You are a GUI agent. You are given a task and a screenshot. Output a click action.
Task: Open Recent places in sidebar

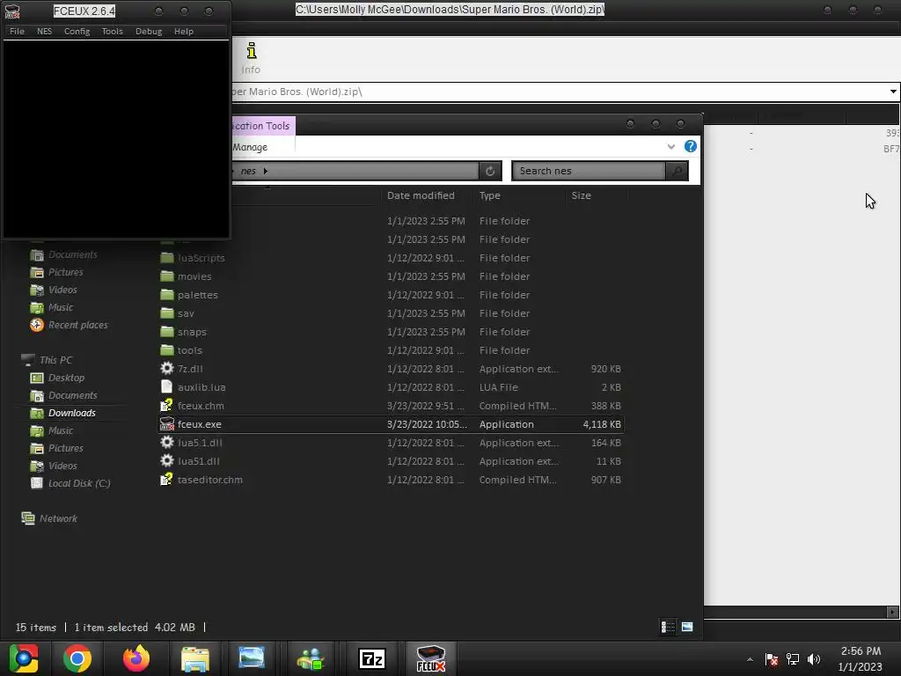coord(77,325)
